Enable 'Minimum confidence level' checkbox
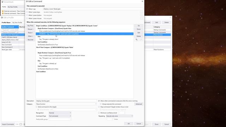 coord(99,113)
